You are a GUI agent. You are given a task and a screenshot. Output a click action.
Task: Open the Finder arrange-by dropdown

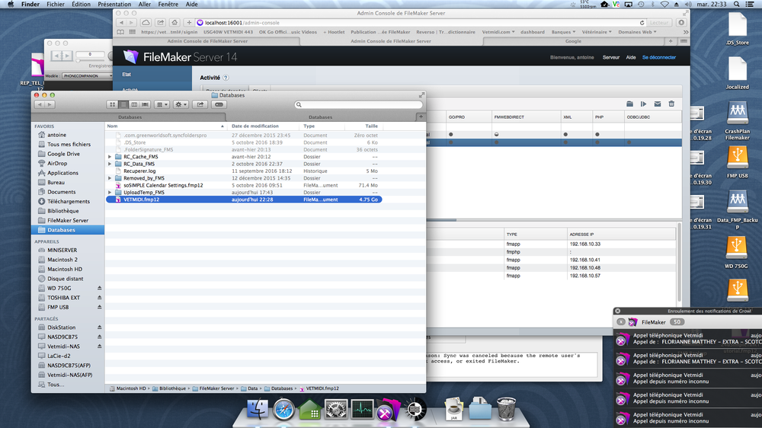(162, 104)
